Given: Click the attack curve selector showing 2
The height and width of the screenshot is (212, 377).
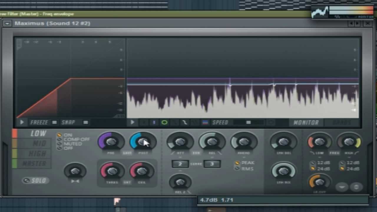Looking at the screenshot, I should tap(180, 164).
